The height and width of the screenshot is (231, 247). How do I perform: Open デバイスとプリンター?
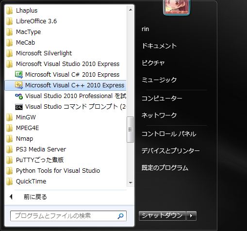171,151
